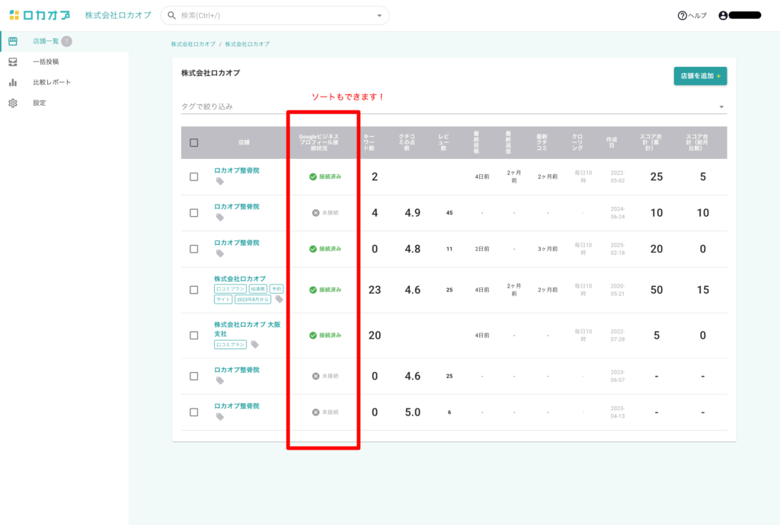Open 株式会社ロカオプ 大阪支社 store link

coord(248,329)
